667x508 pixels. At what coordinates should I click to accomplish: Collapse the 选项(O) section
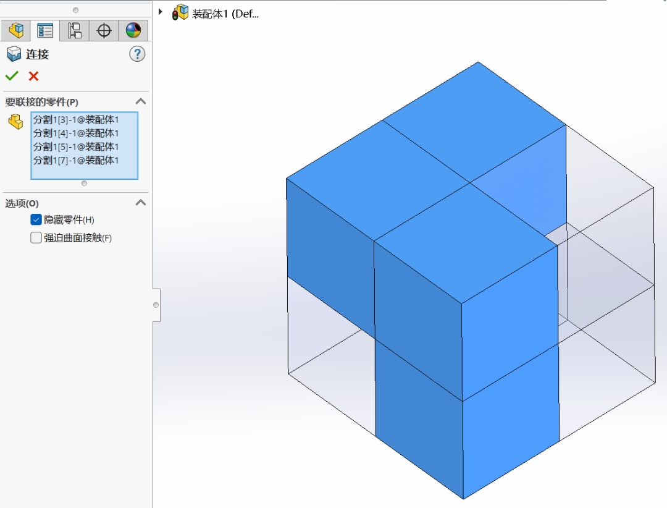tap(141, 203)
